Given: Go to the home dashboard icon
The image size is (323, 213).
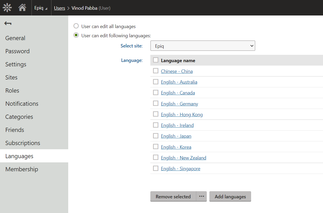Looking at the screenshot, I should (x=22, y=8).
